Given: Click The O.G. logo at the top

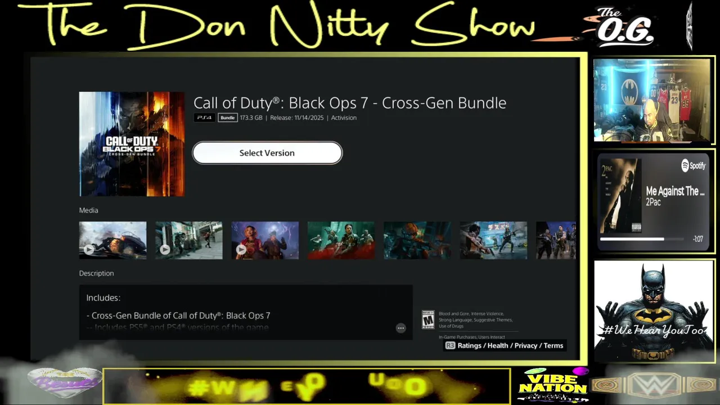Looking at the screenshot, I should click(x=624, y=27).
